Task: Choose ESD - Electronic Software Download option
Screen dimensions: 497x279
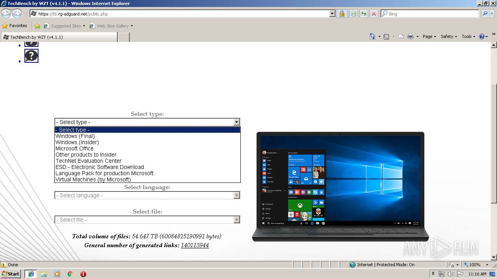Action: pyautogui.click(x=148, y=167)
